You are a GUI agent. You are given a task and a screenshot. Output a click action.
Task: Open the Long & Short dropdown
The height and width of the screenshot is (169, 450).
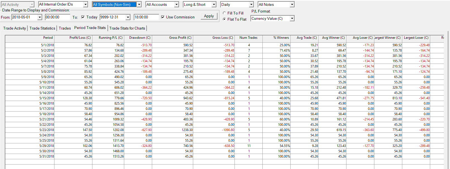click(200, 4)
